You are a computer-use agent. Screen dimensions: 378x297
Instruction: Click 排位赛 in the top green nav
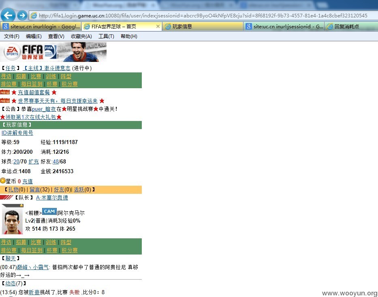coord(9,84)
